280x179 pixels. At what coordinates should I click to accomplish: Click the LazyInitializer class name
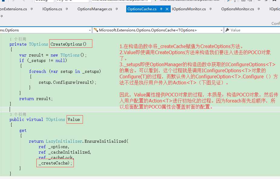(x=64, y=141)
